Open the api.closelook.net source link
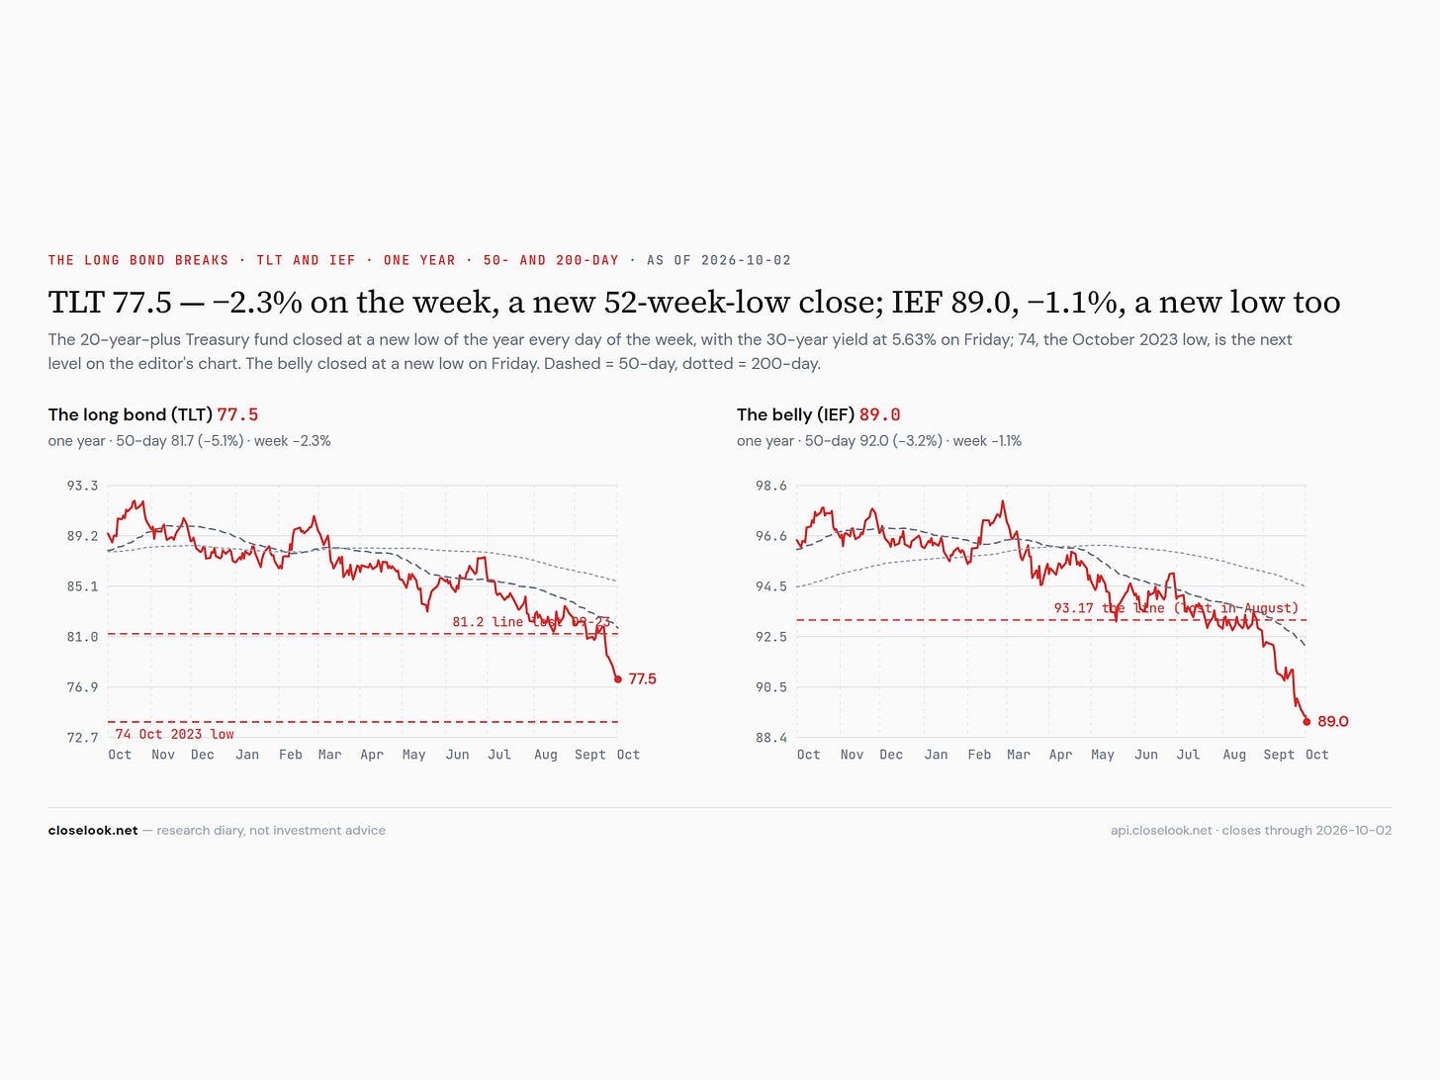The width and height of the screenshot is (1440, 1080). (x=1161, y=831)
